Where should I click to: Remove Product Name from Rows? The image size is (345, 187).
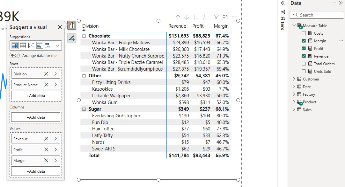coord(46,85)
